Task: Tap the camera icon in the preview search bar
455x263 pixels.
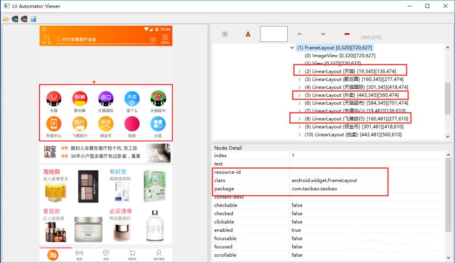Action: pyautogui.click(x=153, y=40)
